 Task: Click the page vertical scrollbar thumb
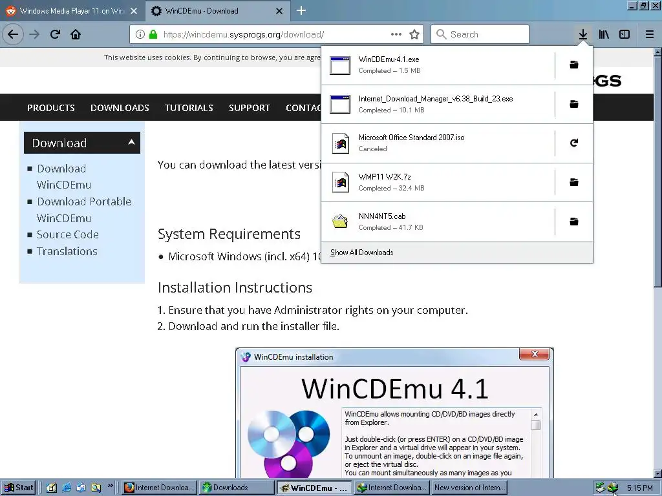657,170
